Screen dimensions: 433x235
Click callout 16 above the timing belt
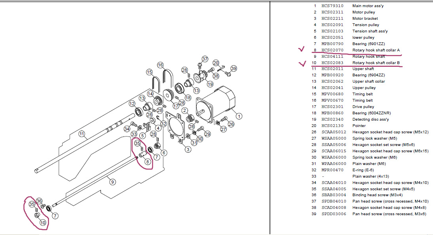click(x=160, y=65)
